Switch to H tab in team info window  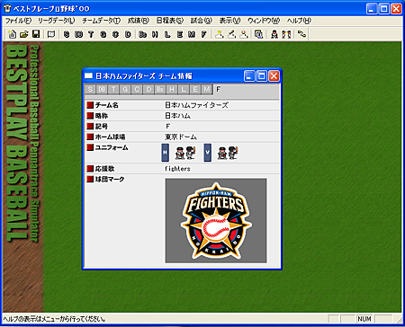click(x=172, y=89)
